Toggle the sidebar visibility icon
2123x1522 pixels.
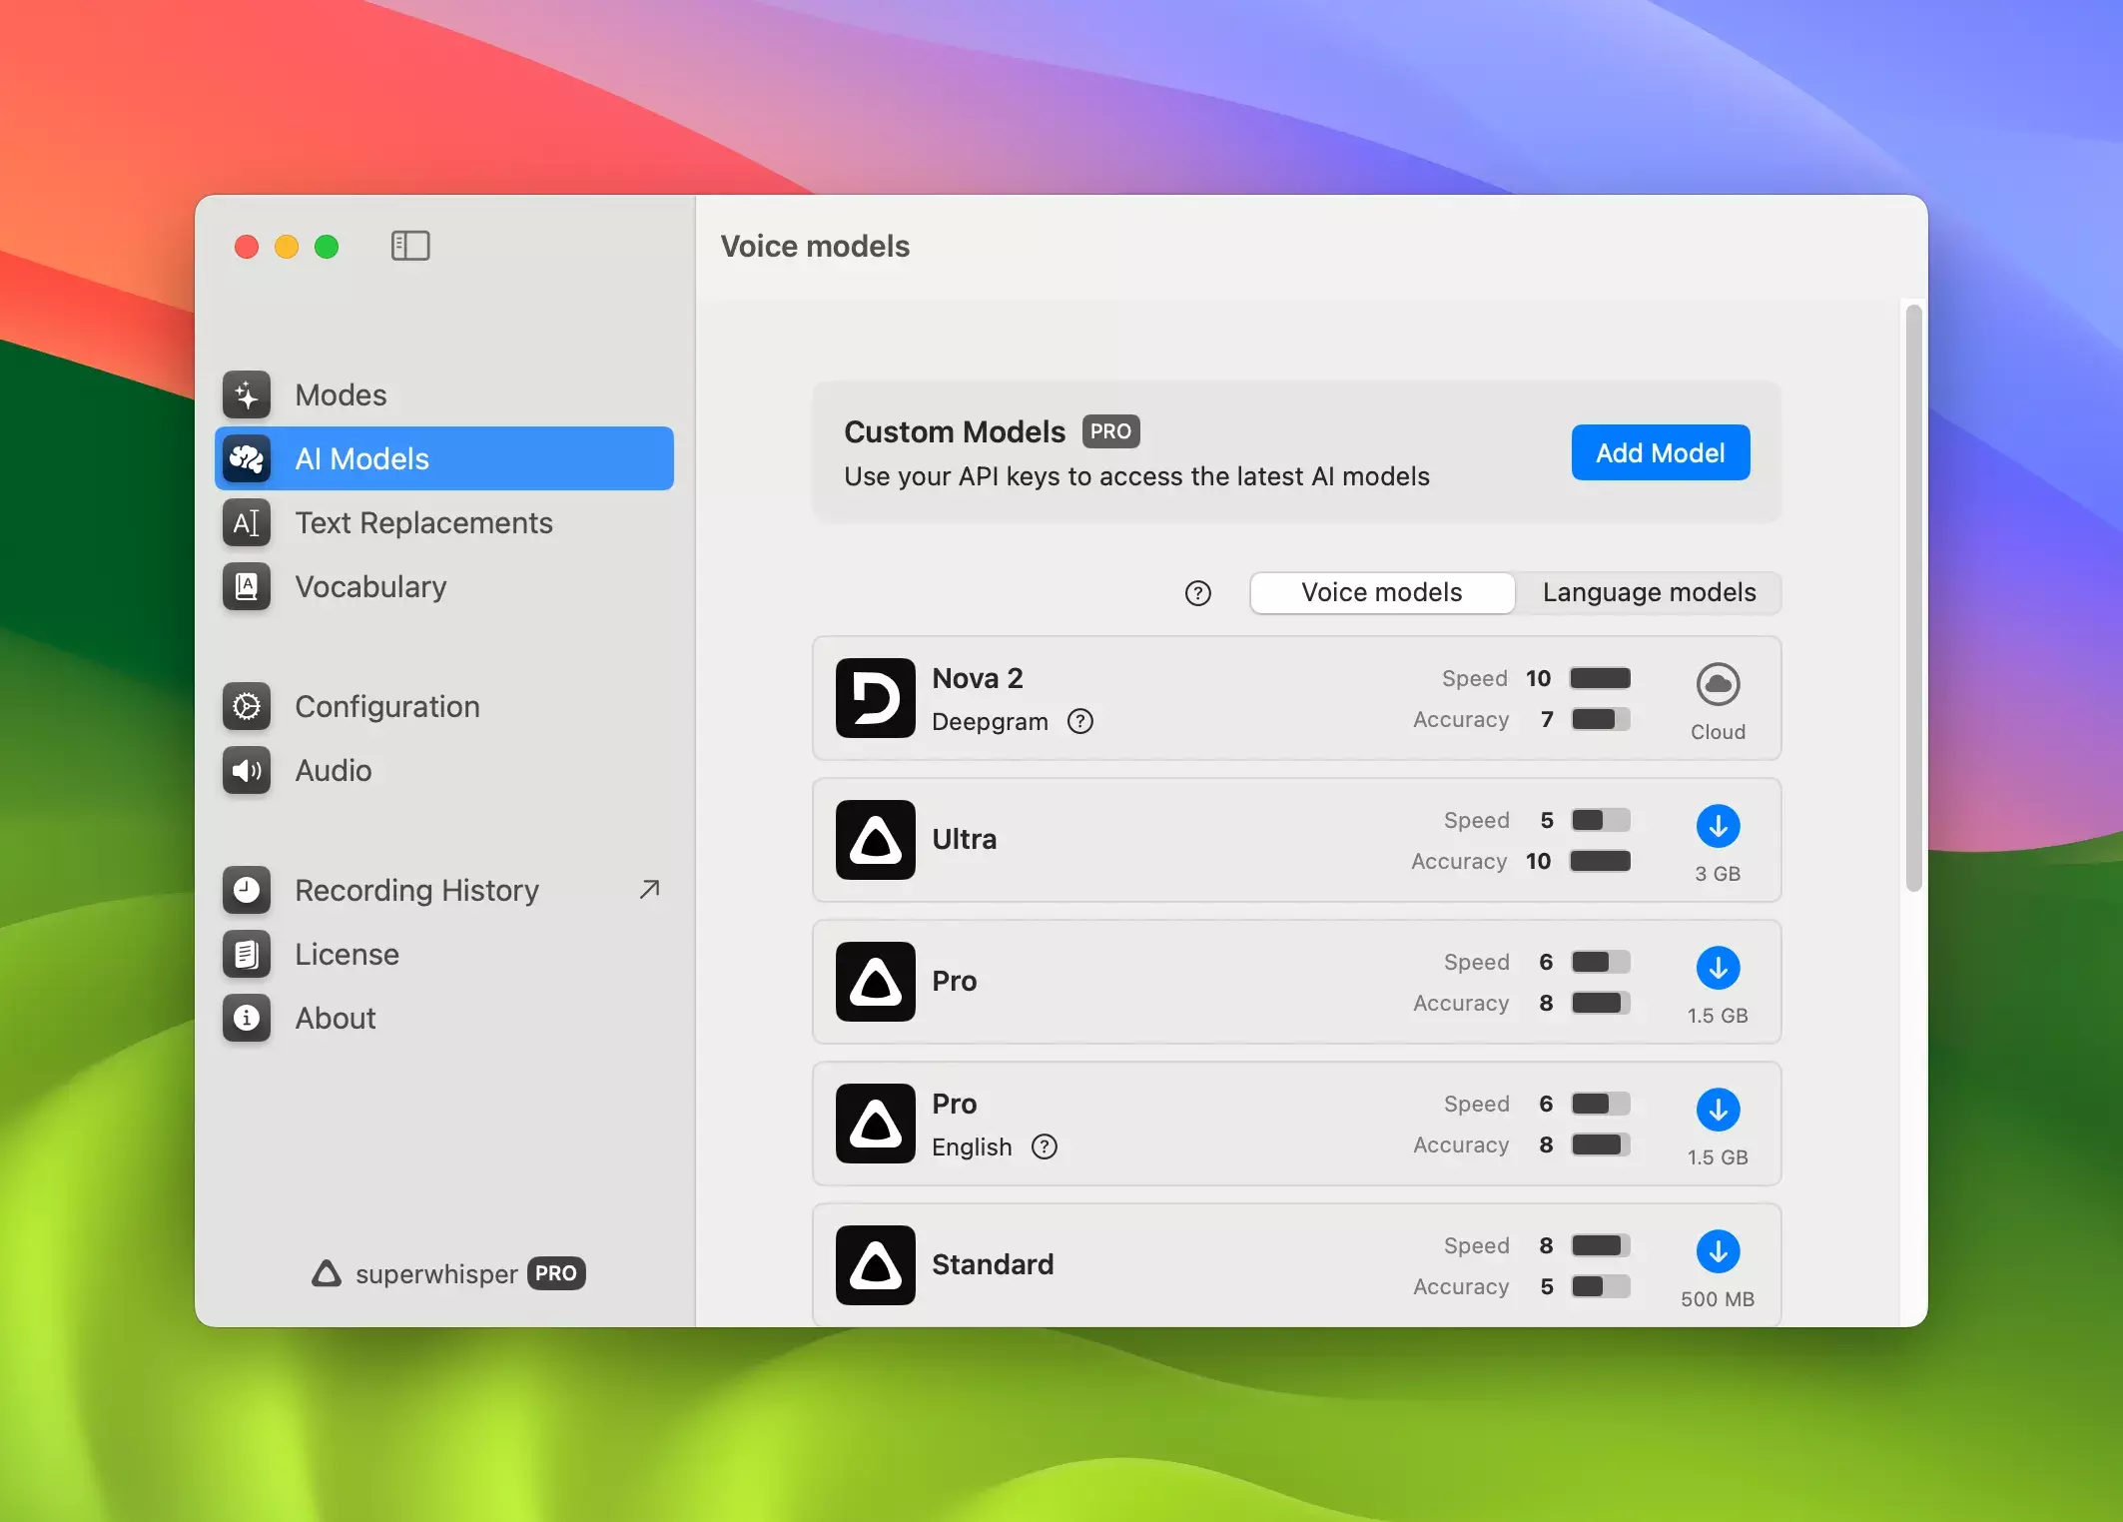click(409, 246)
